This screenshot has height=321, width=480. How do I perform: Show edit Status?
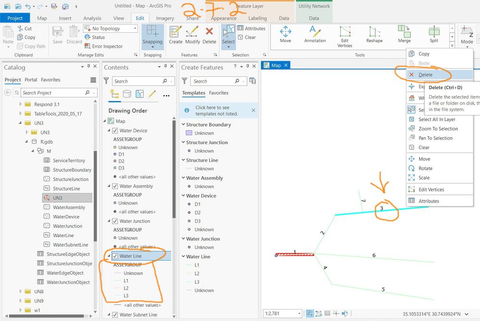[95, 37]
